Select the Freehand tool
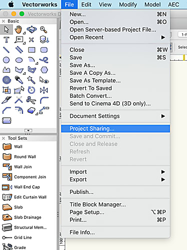187x250 pixels. pyautogui.click(x=44, y=60)
